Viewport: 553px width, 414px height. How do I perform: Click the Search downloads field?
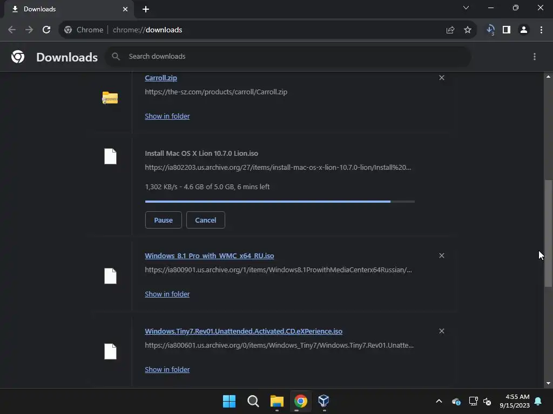(x=288, y=56)
